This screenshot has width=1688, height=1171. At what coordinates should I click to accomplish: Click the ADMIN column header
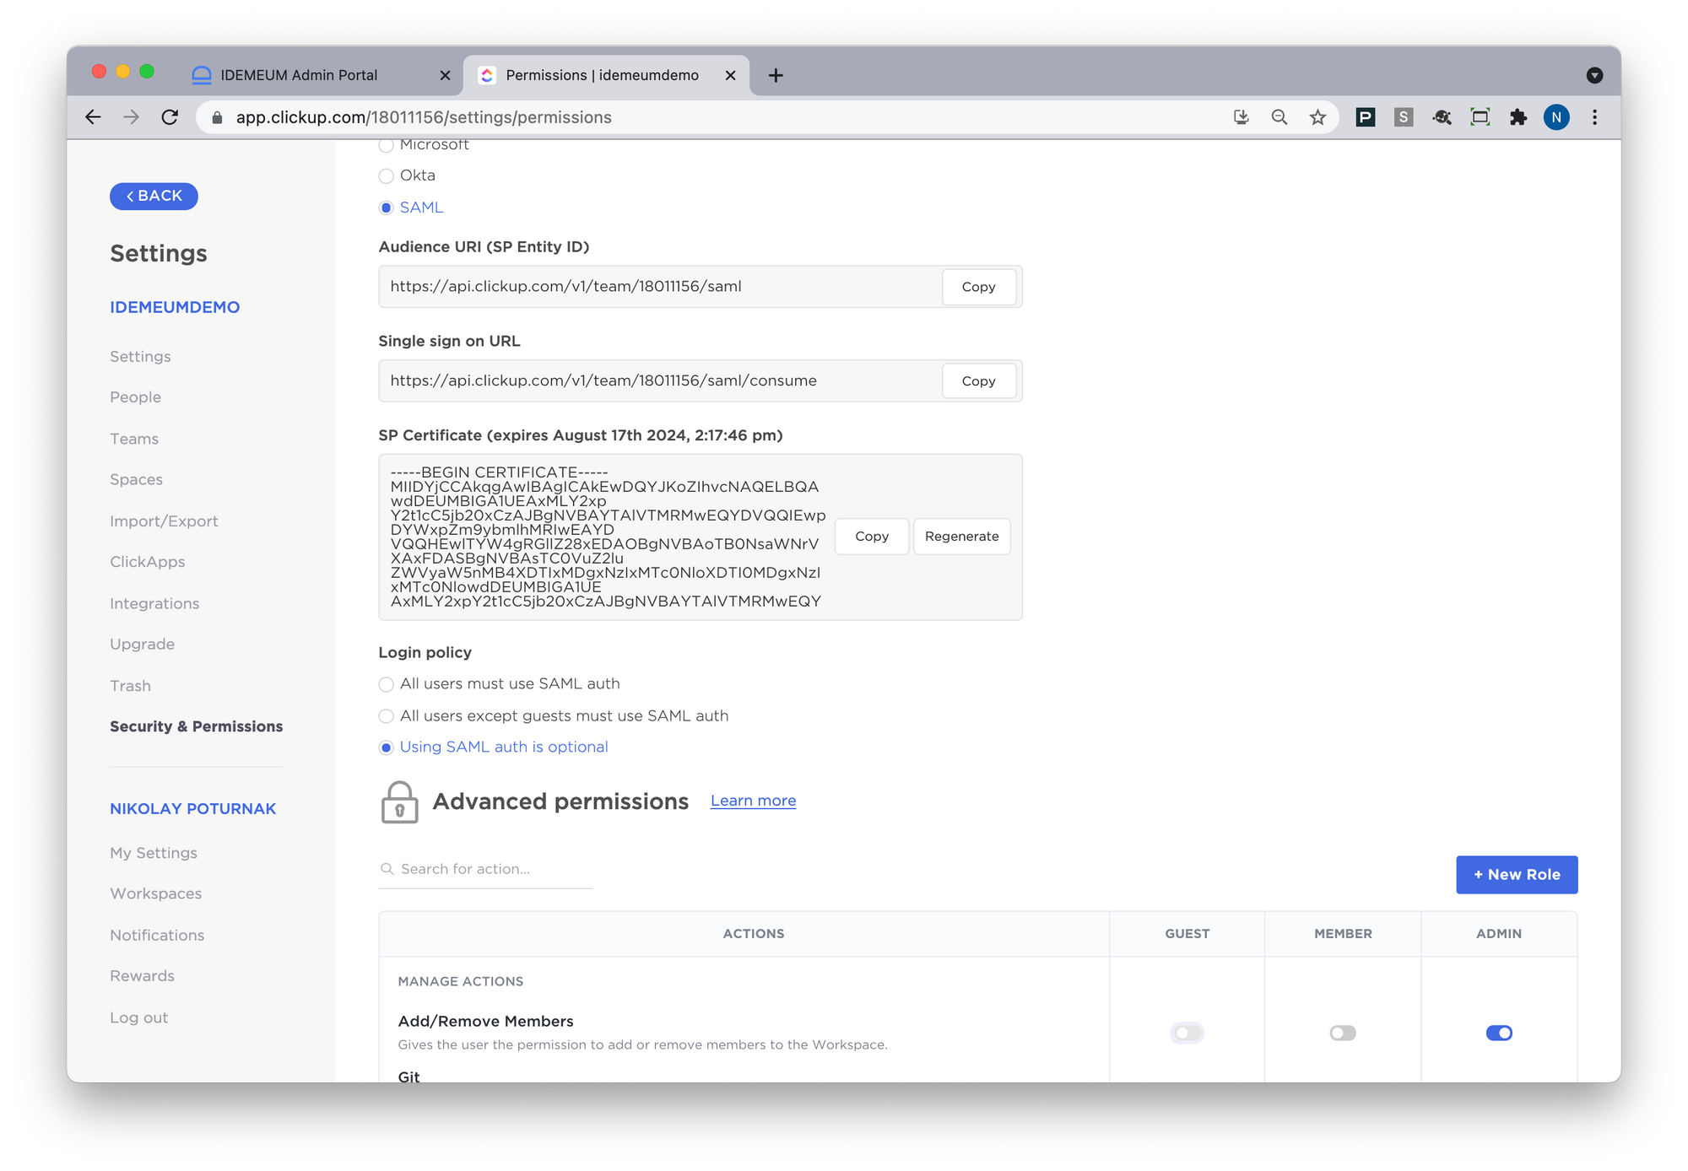pos(1499,934)
